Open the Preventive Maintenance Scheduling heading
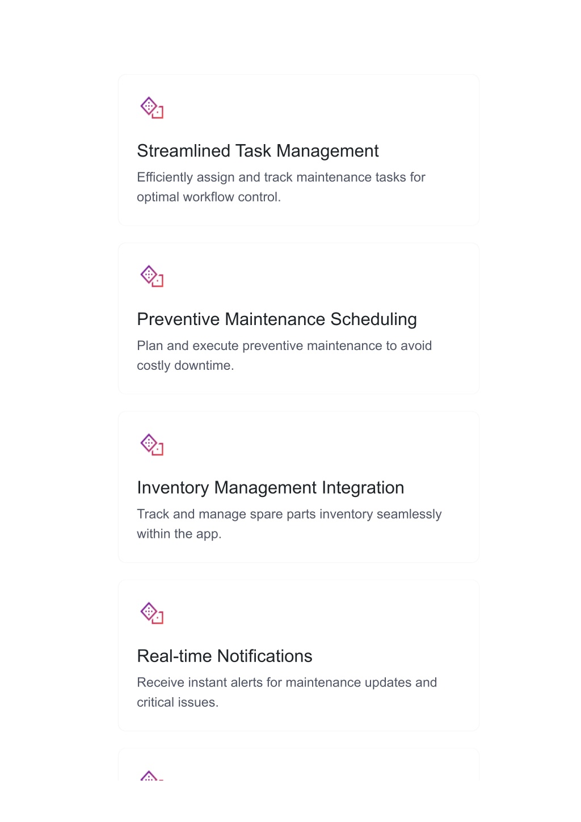This screenshot has width=581, height=822. click(277, 319)
